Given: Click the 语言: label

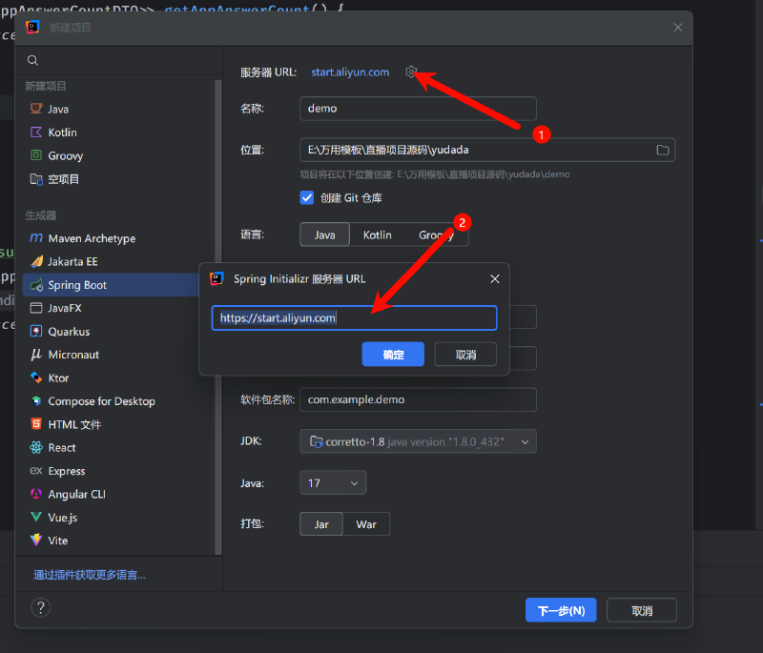Looking at the screenshot, I should coord(252,235).
